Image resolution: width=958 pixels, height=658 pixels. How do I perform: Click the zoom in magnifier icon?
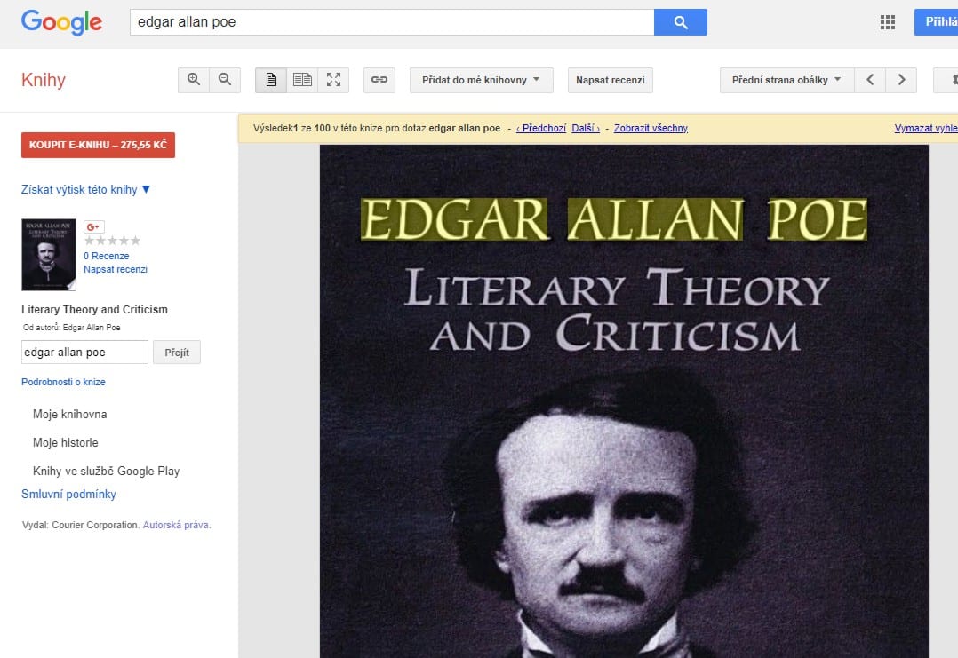point(194,80)
